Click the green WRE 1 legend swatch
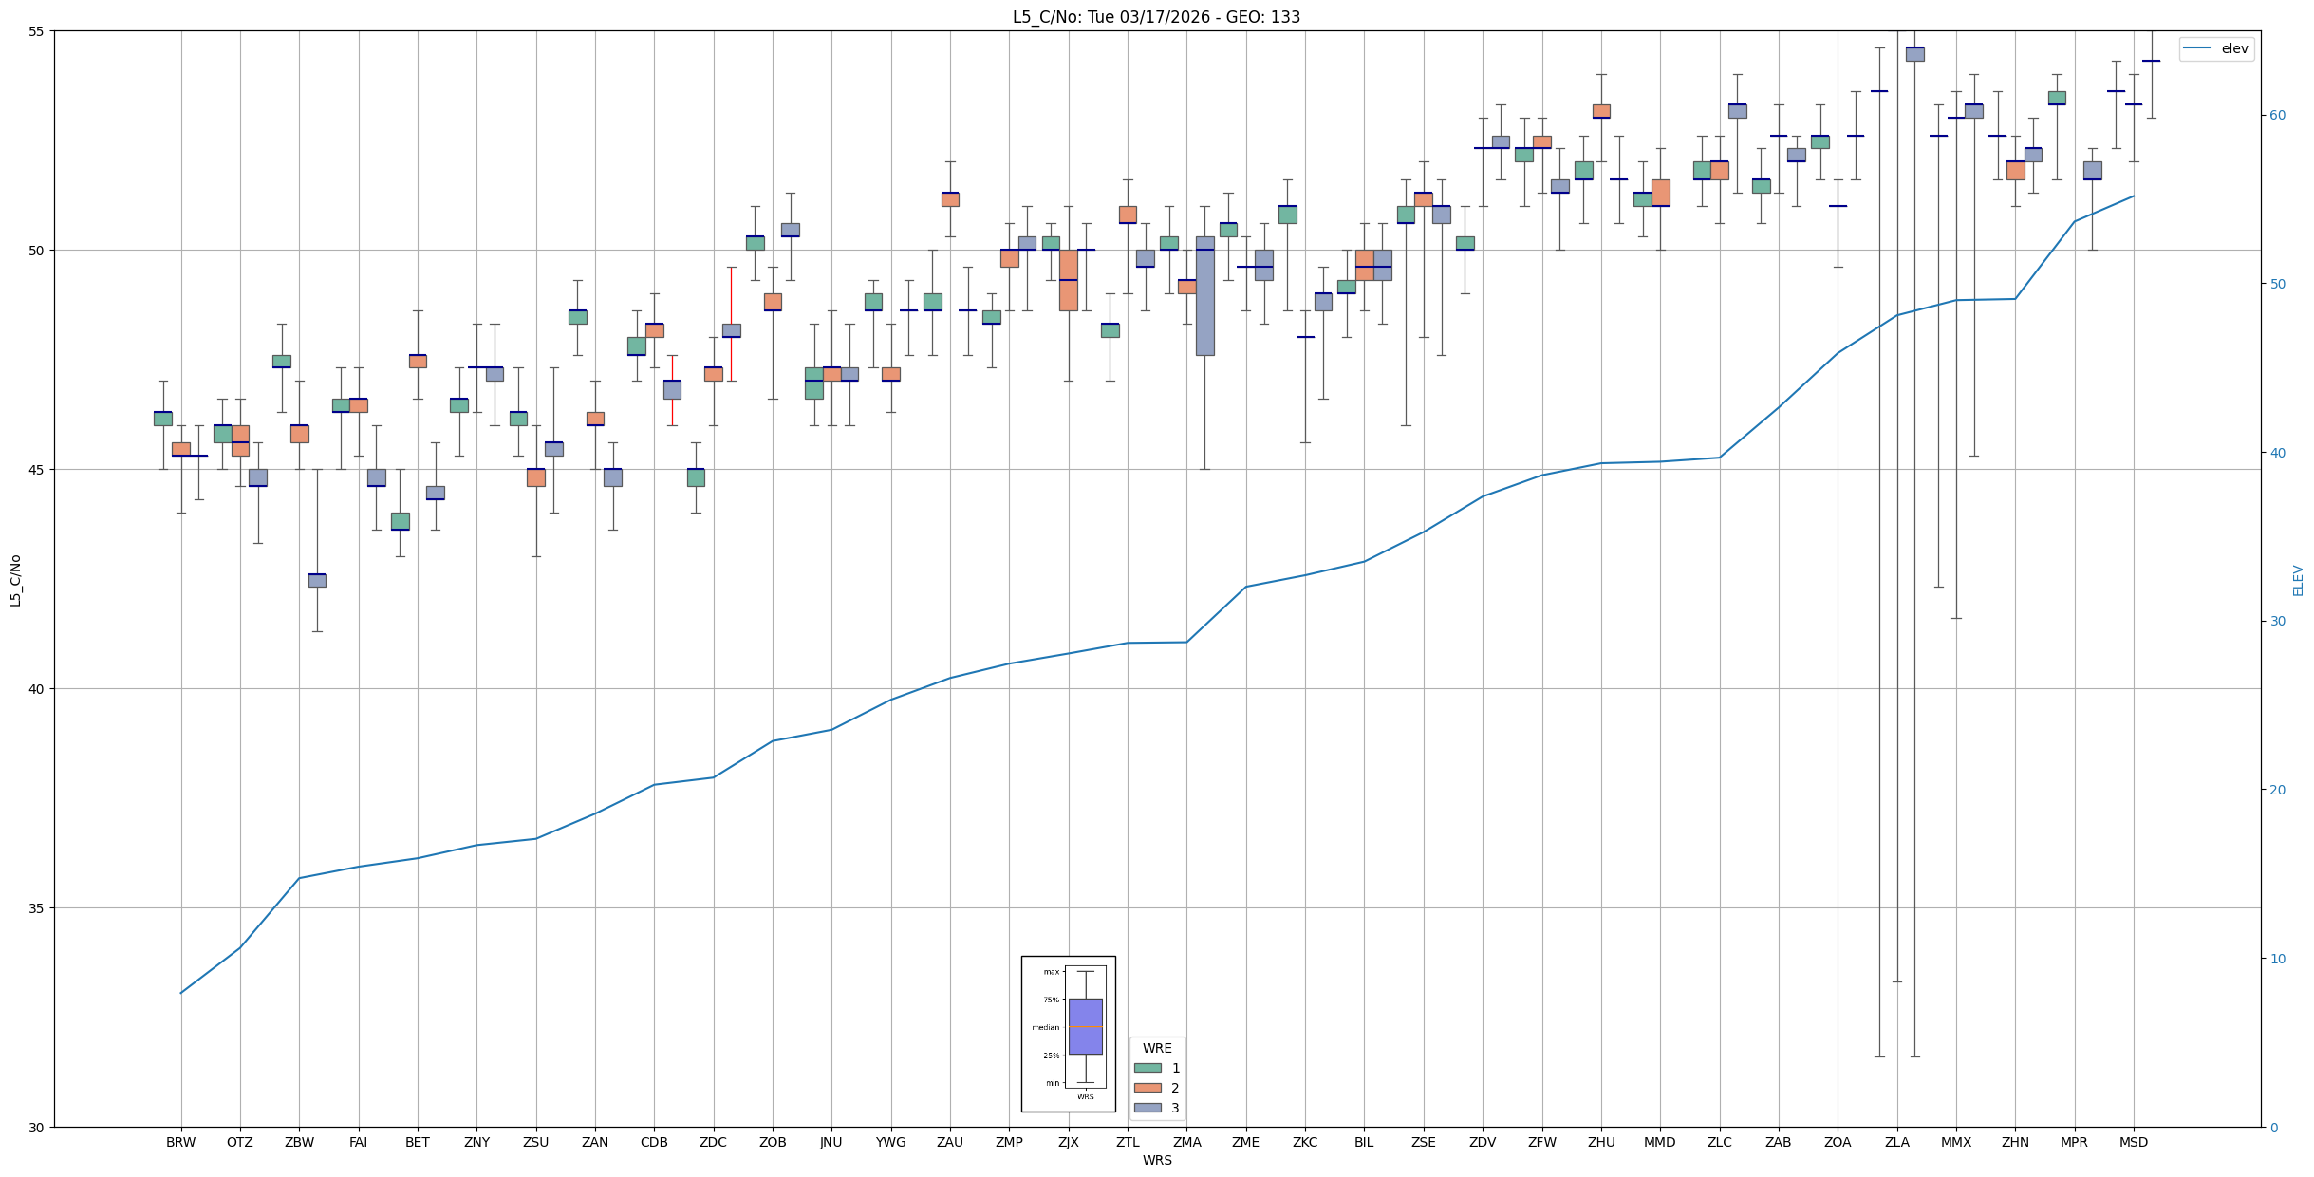 pos(1148,1068)
